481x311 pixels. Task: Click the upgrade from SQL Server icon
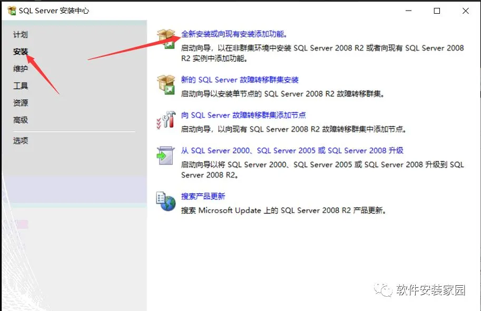[x=165, y=155]
